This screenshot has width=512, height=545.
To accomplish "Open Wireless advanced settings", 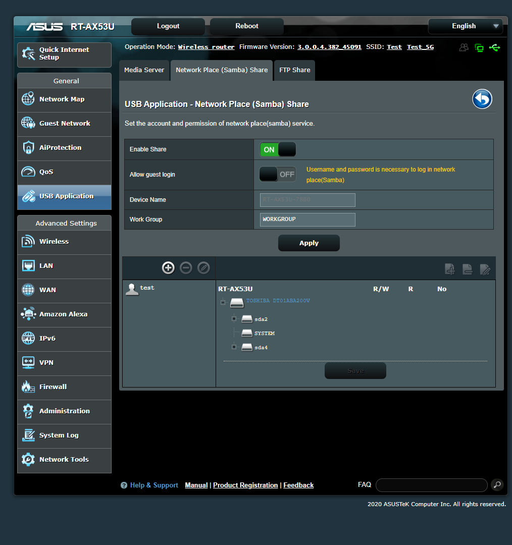I will tap(64, 242).
